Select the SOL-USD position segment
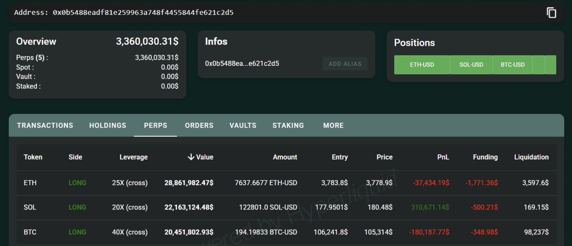572x246 pixels. click(x=471, y=65)
